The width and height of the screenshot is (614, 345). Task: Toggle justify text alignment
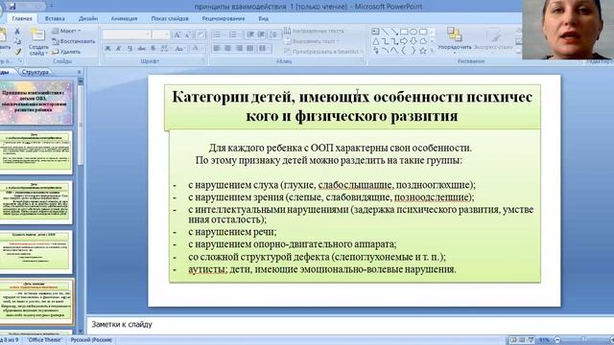pyautogui.click(x=249, y=49)
